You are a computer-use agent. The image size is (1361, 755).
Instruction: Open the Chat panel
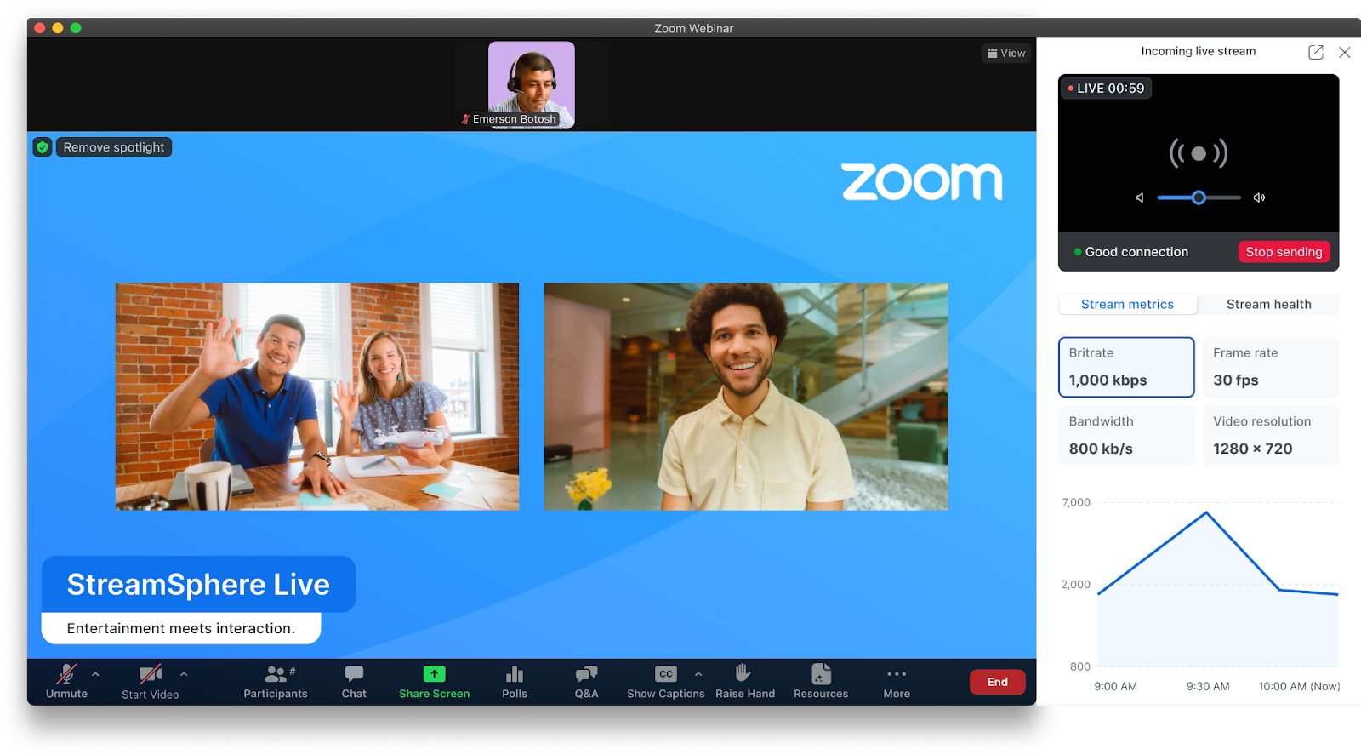(354, 682)
